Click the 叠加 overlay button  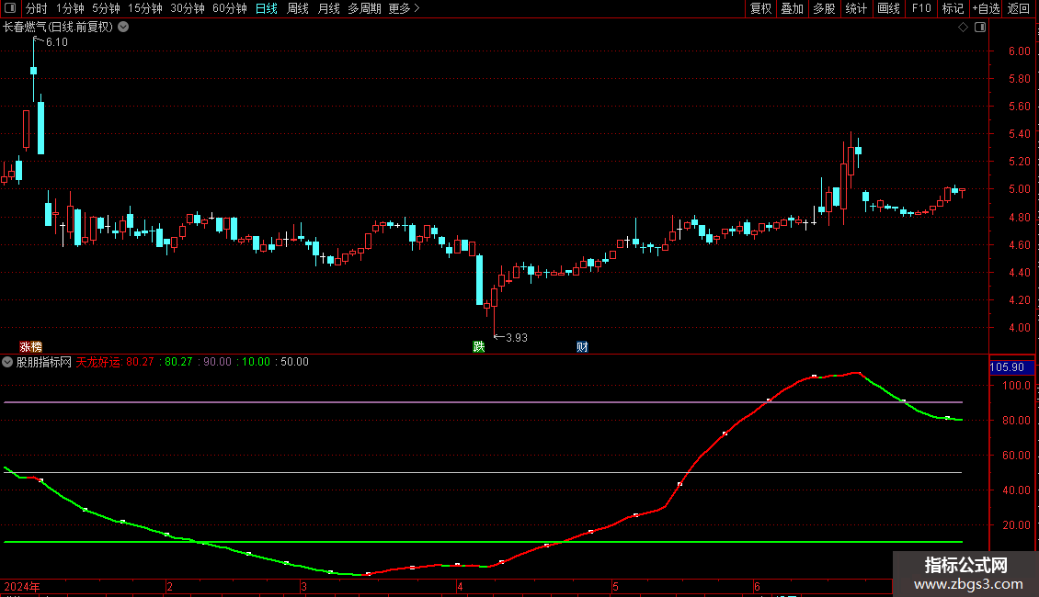[792, 8]
